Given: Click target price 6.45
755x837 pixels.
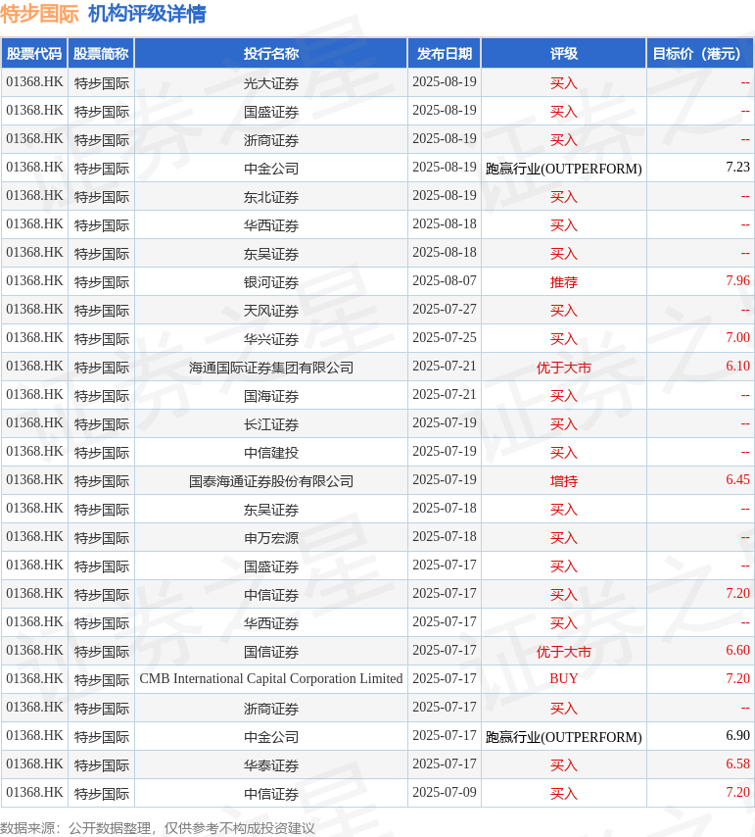Looking at the screenshot, I should pos(737,480).
